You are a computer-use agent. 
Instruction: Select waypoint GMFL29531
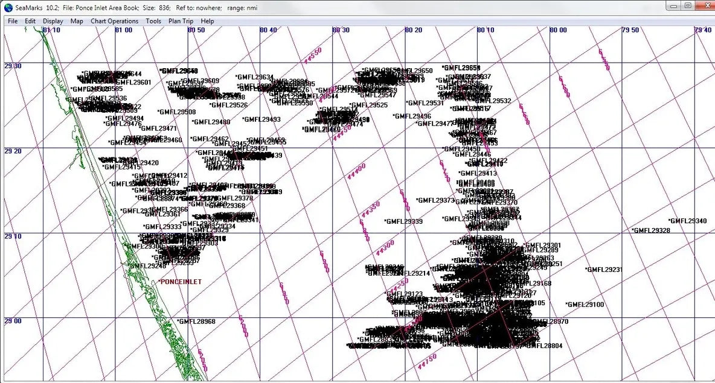[x=425, y=103]
